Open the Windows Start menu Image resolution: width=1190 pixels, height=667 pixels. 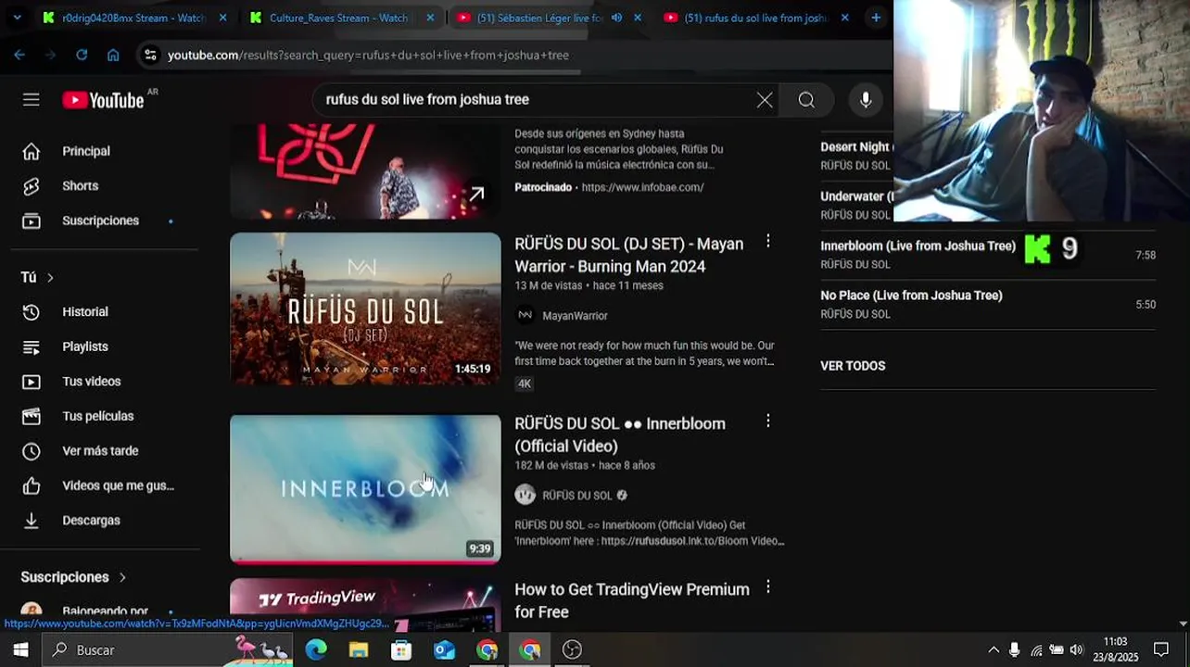click(x=20, y=650)
